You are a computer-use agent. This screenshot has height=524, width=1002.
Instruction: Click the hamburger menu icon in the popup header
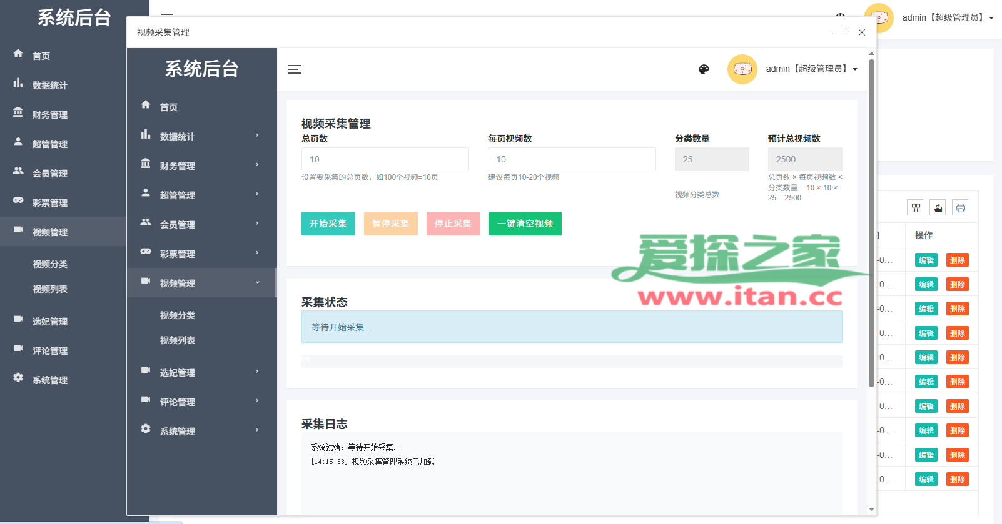(295, 69)
